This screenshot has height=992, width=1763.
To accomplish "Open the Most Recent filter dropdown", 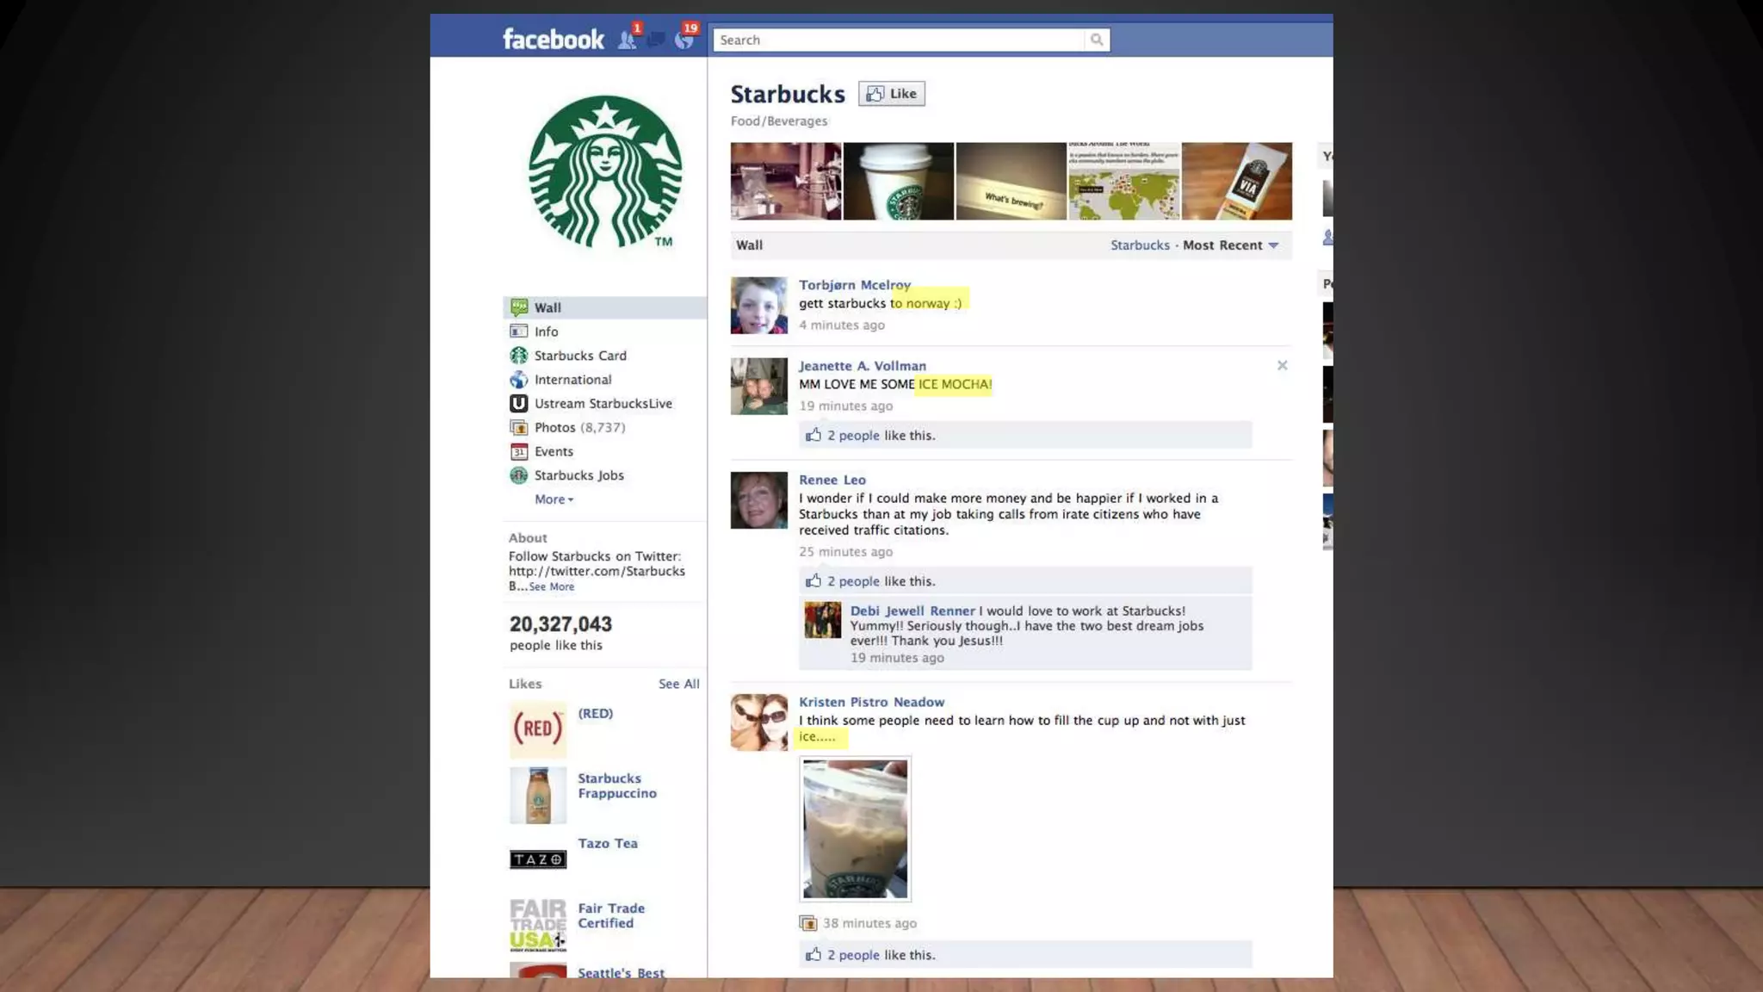I will click(1230, 245).
